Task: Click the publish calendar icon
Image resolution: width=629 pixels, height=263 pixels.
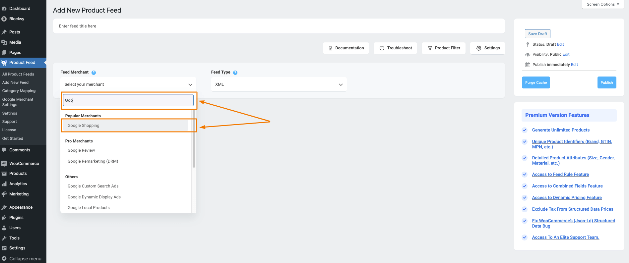Action: pos(528,65)
